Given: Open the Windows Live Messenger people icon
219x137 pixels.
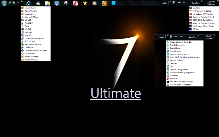Looking at the screenshot, I should 38,3.
